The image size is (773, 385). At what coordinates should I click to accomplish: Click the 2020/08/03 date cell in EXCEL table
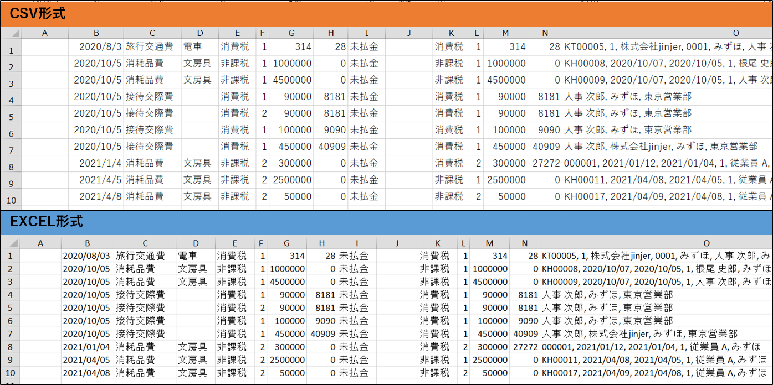87,256
